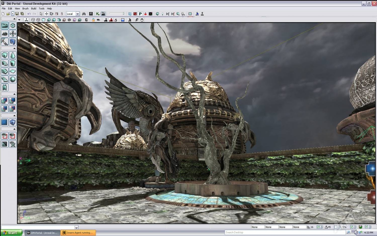Open the Build menu

(x=33, y=8)
